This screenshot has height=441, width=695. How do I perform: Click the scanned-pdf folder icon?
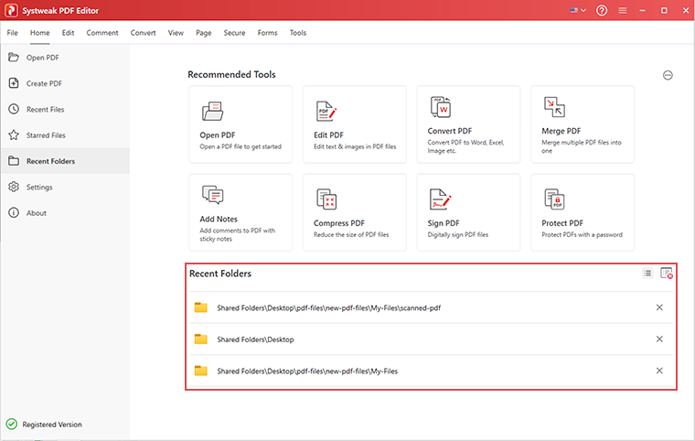pyautogui.click(x=201, y=307)
